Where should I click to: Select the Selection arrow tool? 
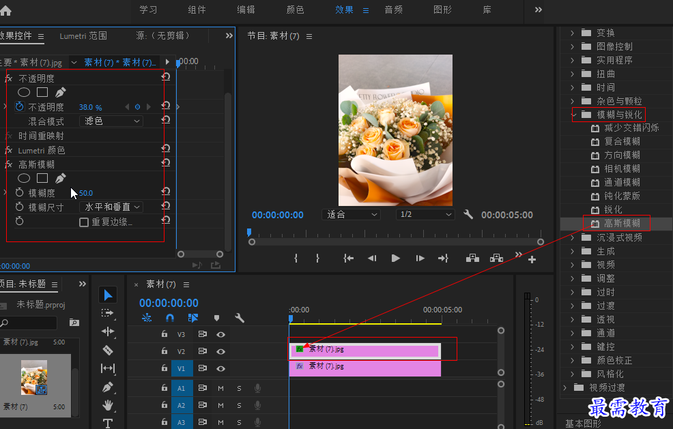(108, 295)
